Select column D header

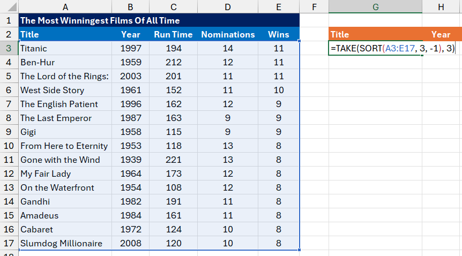[x=228, y=7]
